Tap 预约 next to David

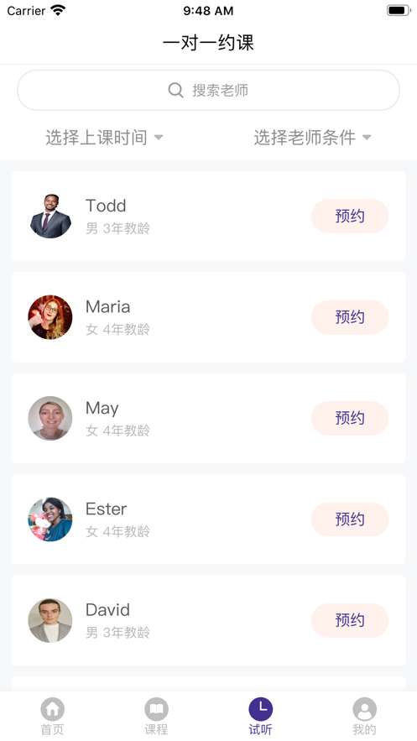(x=350, y=619)
